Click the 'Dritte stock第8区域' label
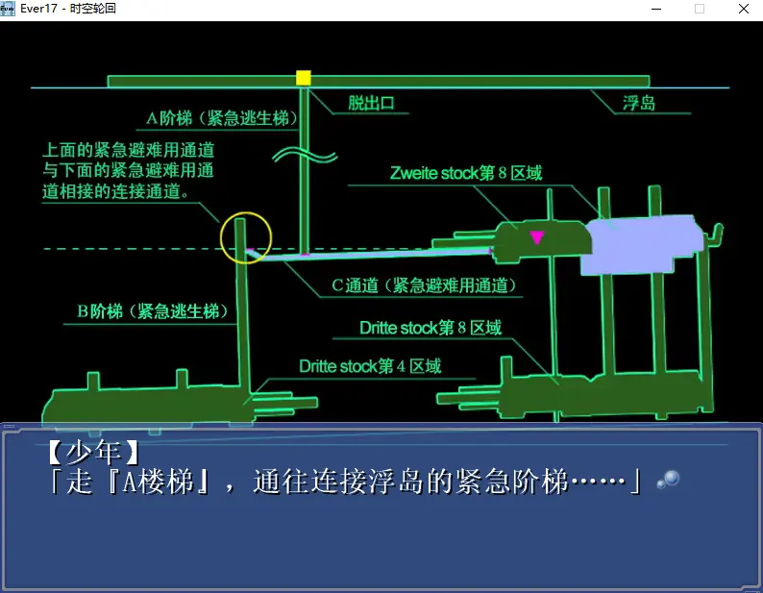Screen dimensions: 763x593 431,328
